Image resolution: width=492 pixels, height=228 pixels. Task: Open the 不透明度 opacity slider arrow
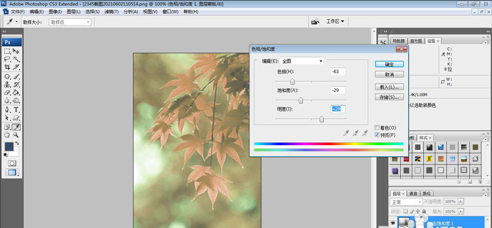click(461, 201)
